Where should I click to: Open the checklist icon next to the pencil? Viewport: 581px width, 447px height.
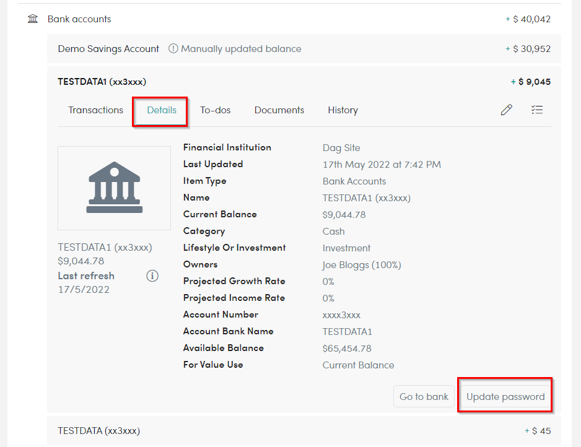[x=536, y=110]
